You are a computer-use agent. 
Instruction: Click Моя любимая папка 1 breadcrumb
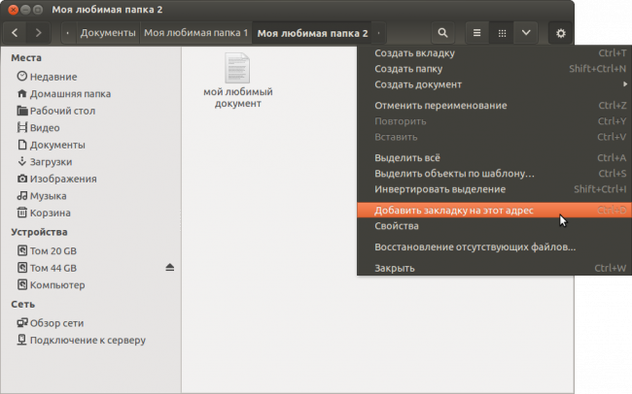195,33
